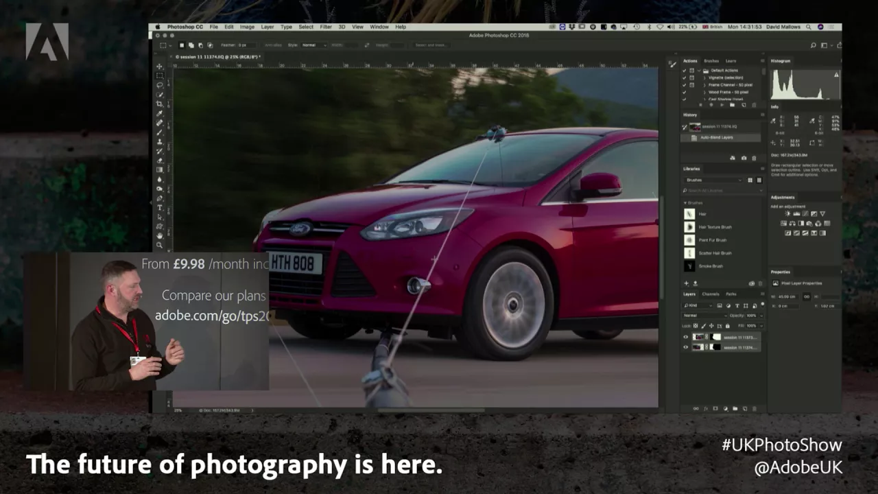Open the Apple menu

click(x=158, y=27)
